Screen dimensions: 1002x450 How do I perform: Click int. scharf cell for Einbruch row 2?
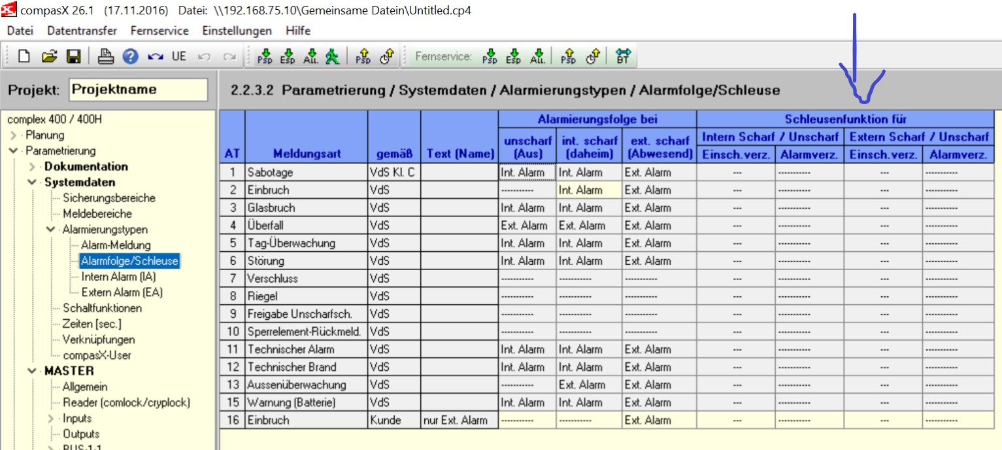click(x=588, y=190)
